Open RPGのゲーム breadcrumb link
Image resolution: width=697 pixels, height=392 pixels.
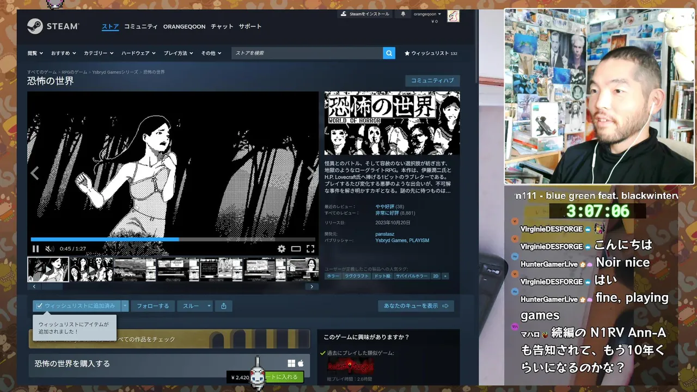pos(74,72)
